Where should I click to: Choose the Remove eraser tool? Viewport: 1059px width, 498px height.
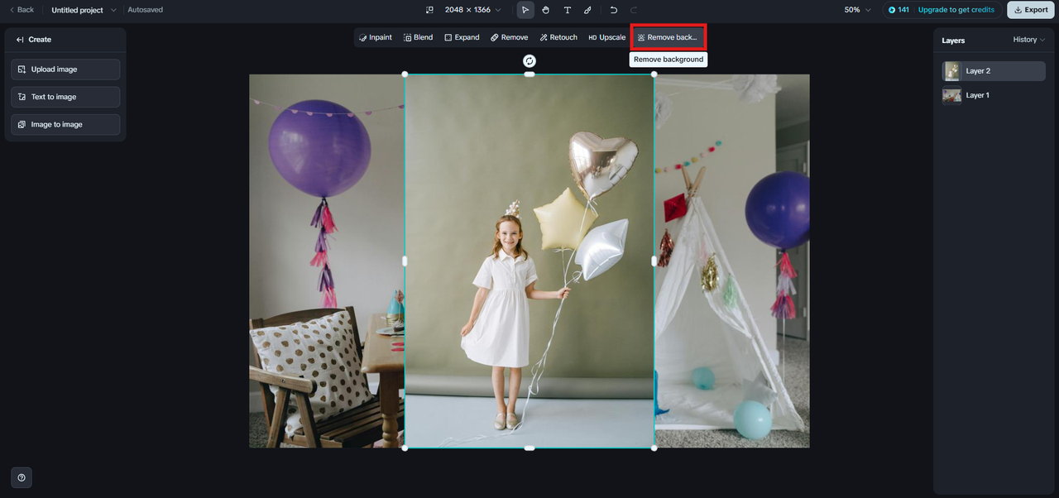click(509, 37)
